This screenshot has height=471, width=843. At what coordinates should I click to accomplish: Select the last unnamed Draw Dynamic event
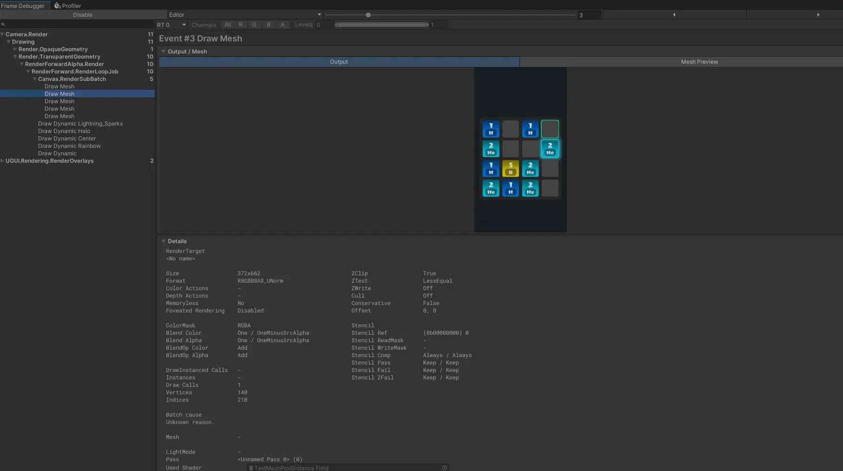pyautogui.click(x=57, y=153)
